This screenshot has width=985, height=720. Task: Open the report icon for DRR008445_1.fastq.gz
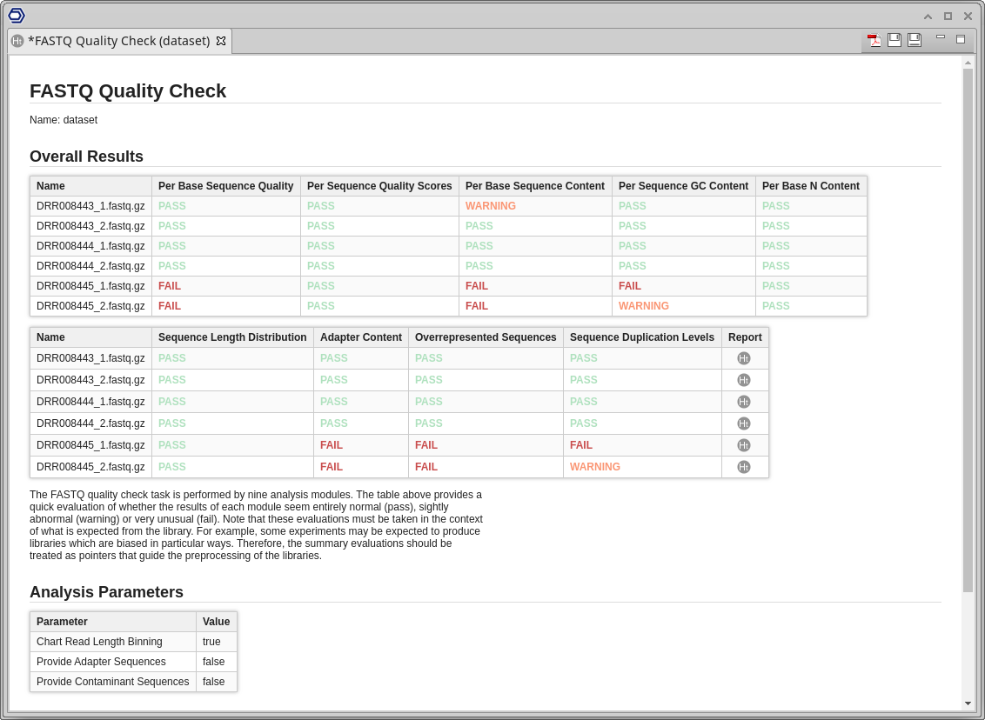coord(743,445)
